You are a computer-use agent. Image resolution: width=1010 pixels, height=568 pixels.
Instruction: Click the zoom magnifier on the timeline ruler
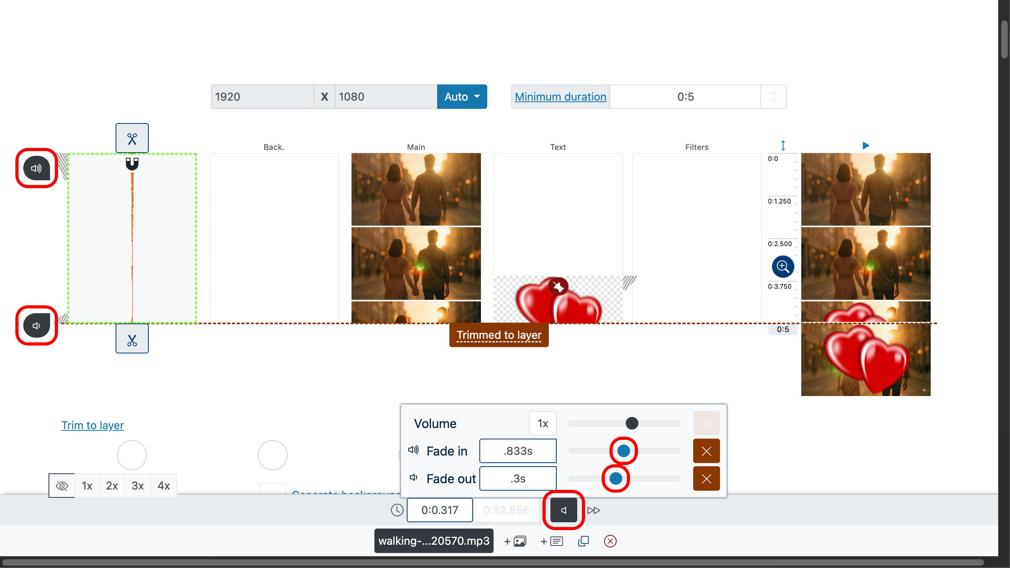[x=783, y=267]
